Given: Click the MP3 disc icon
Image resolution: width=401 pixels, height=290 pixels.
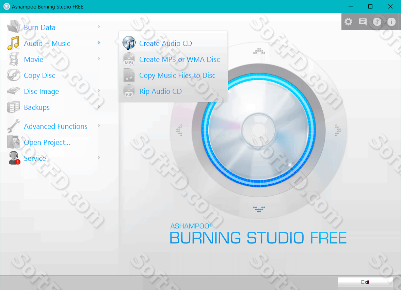Looking at the screenshot, I should (129, 59).
